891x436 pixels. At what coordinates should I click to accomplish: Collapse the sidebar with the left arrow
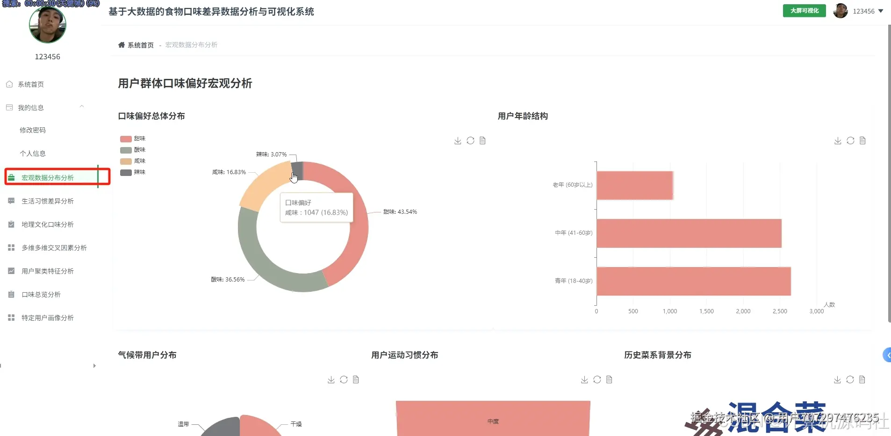coord(2,366)
